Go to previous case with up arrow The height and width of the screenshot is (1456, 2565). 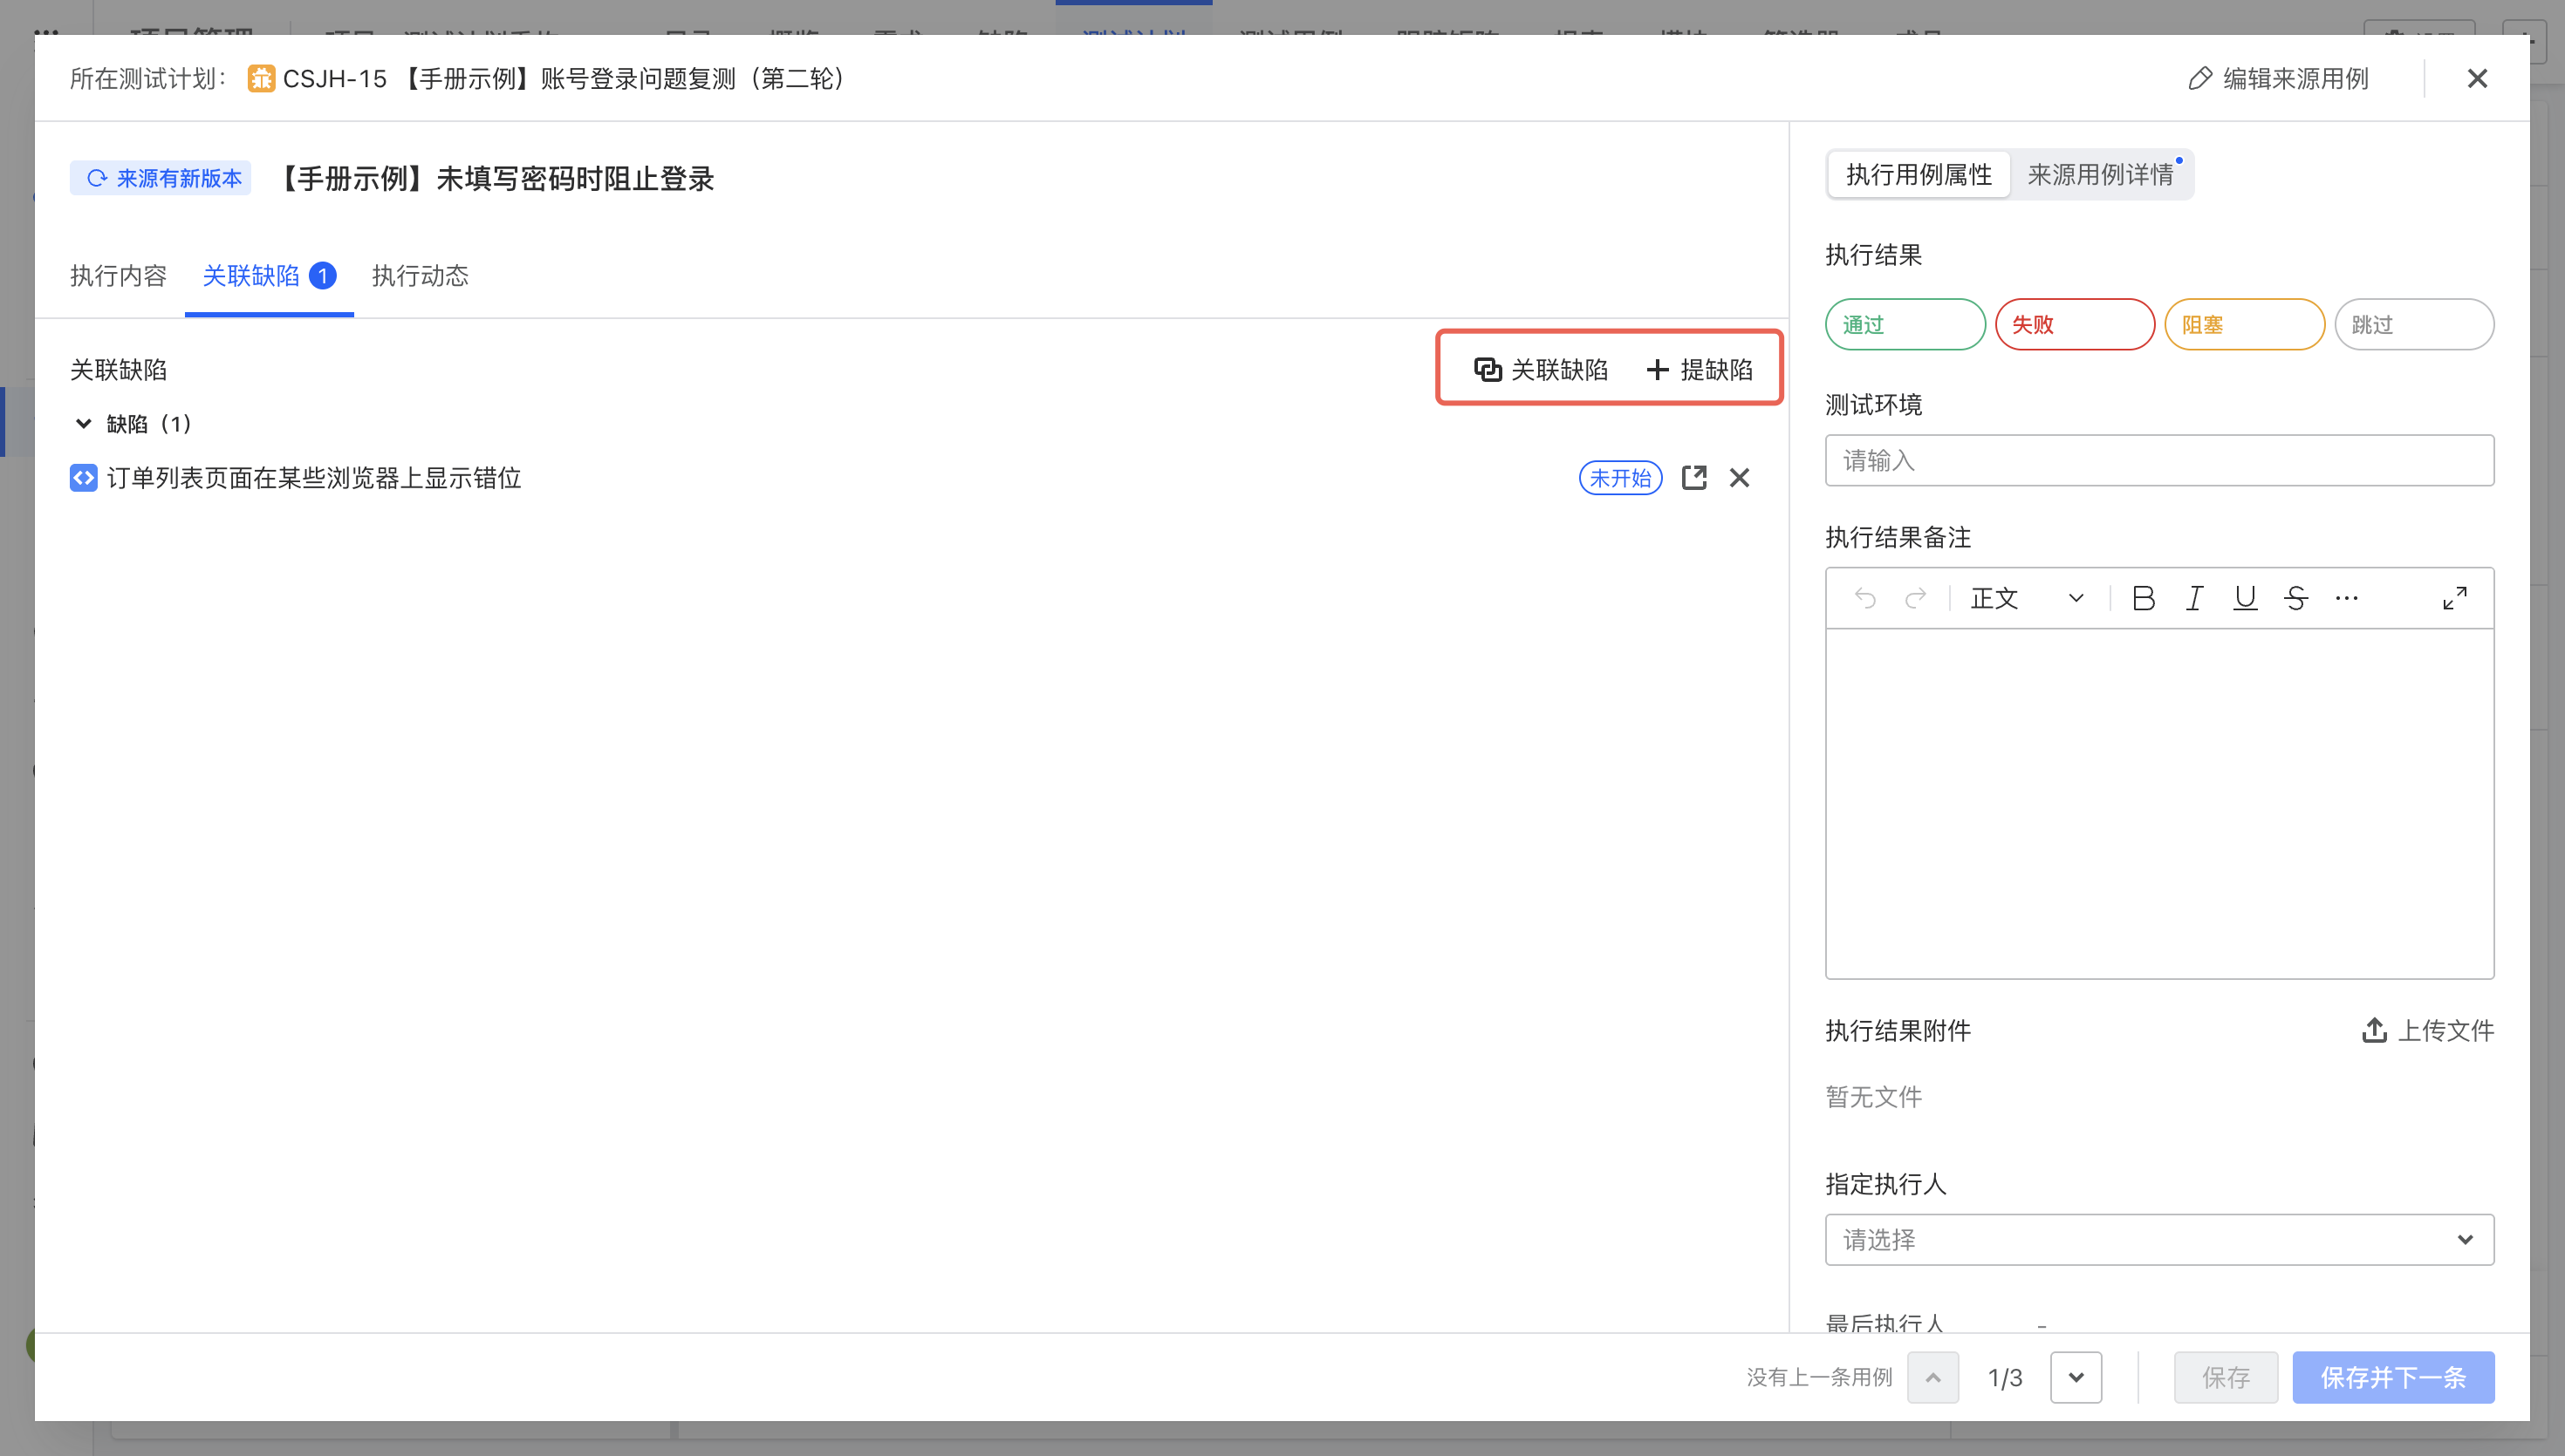[1932, 1377]
